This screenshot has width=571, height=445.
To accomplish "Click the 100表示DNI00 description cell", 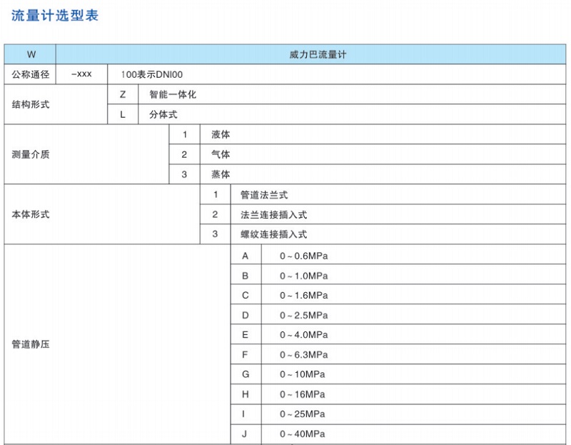I will (x=157, y=74).
